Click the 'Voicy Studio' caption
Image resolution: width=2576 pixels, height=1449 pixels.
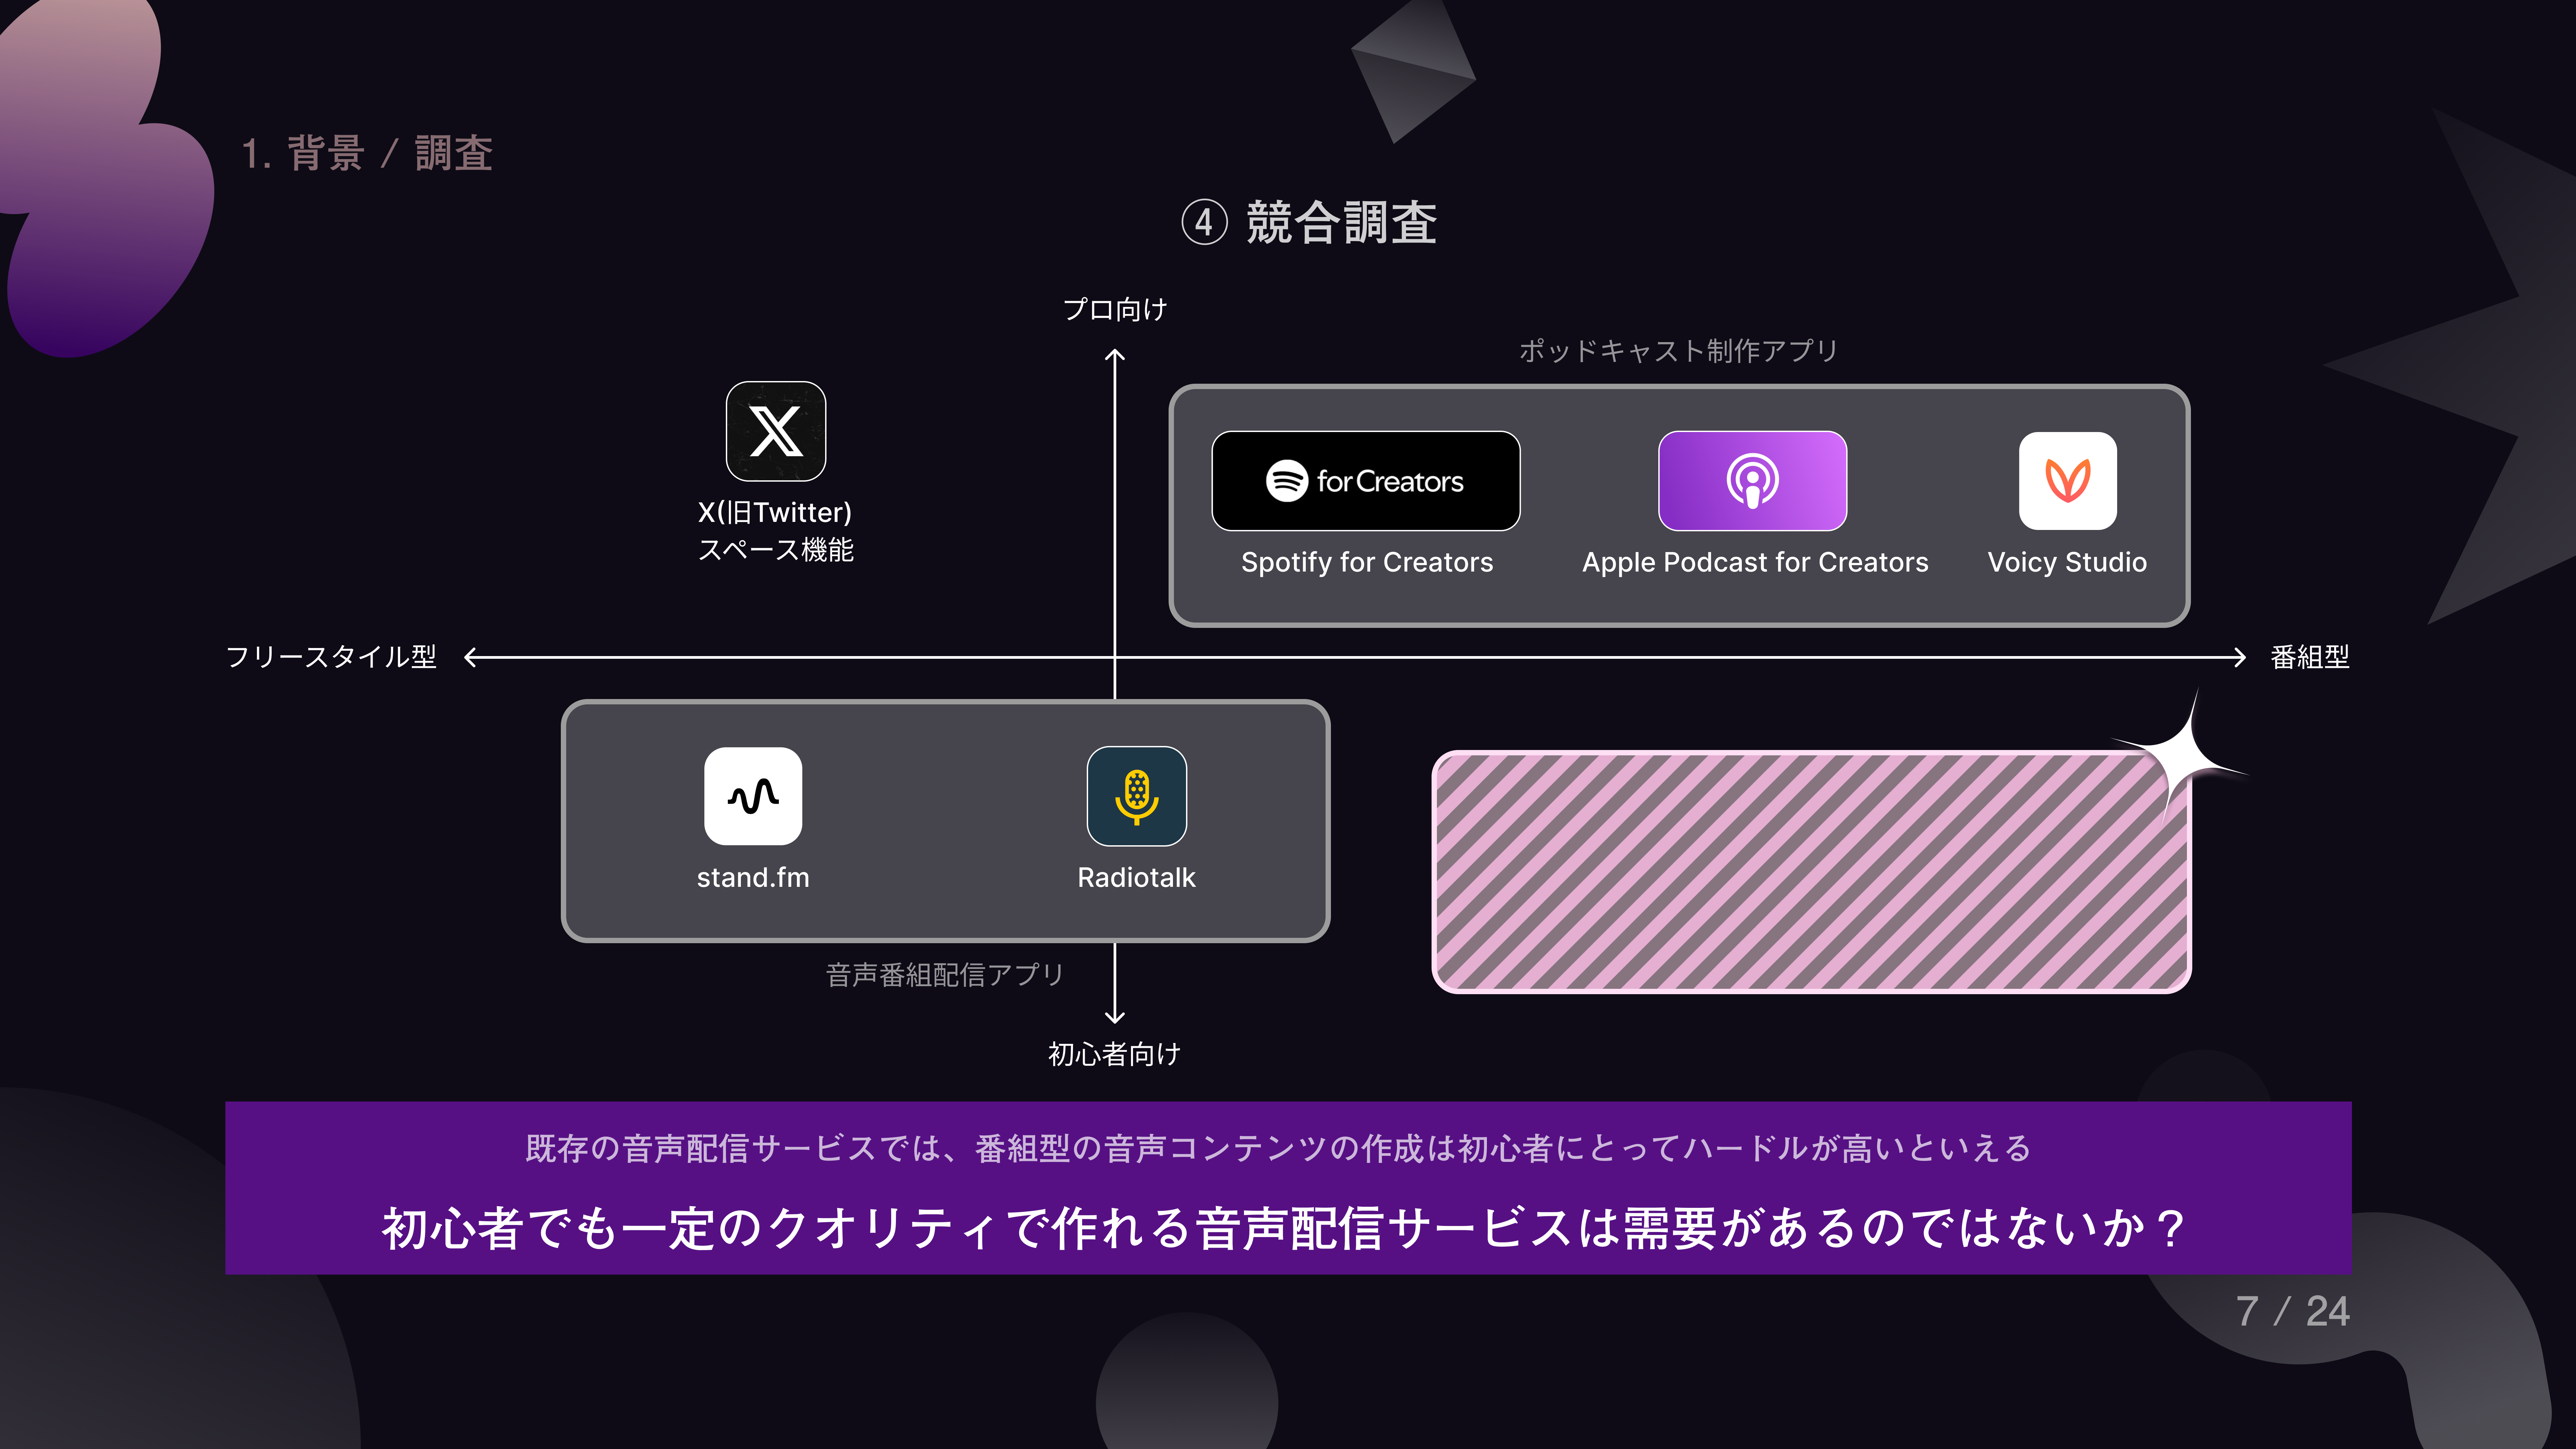[x=2067, y=563]
